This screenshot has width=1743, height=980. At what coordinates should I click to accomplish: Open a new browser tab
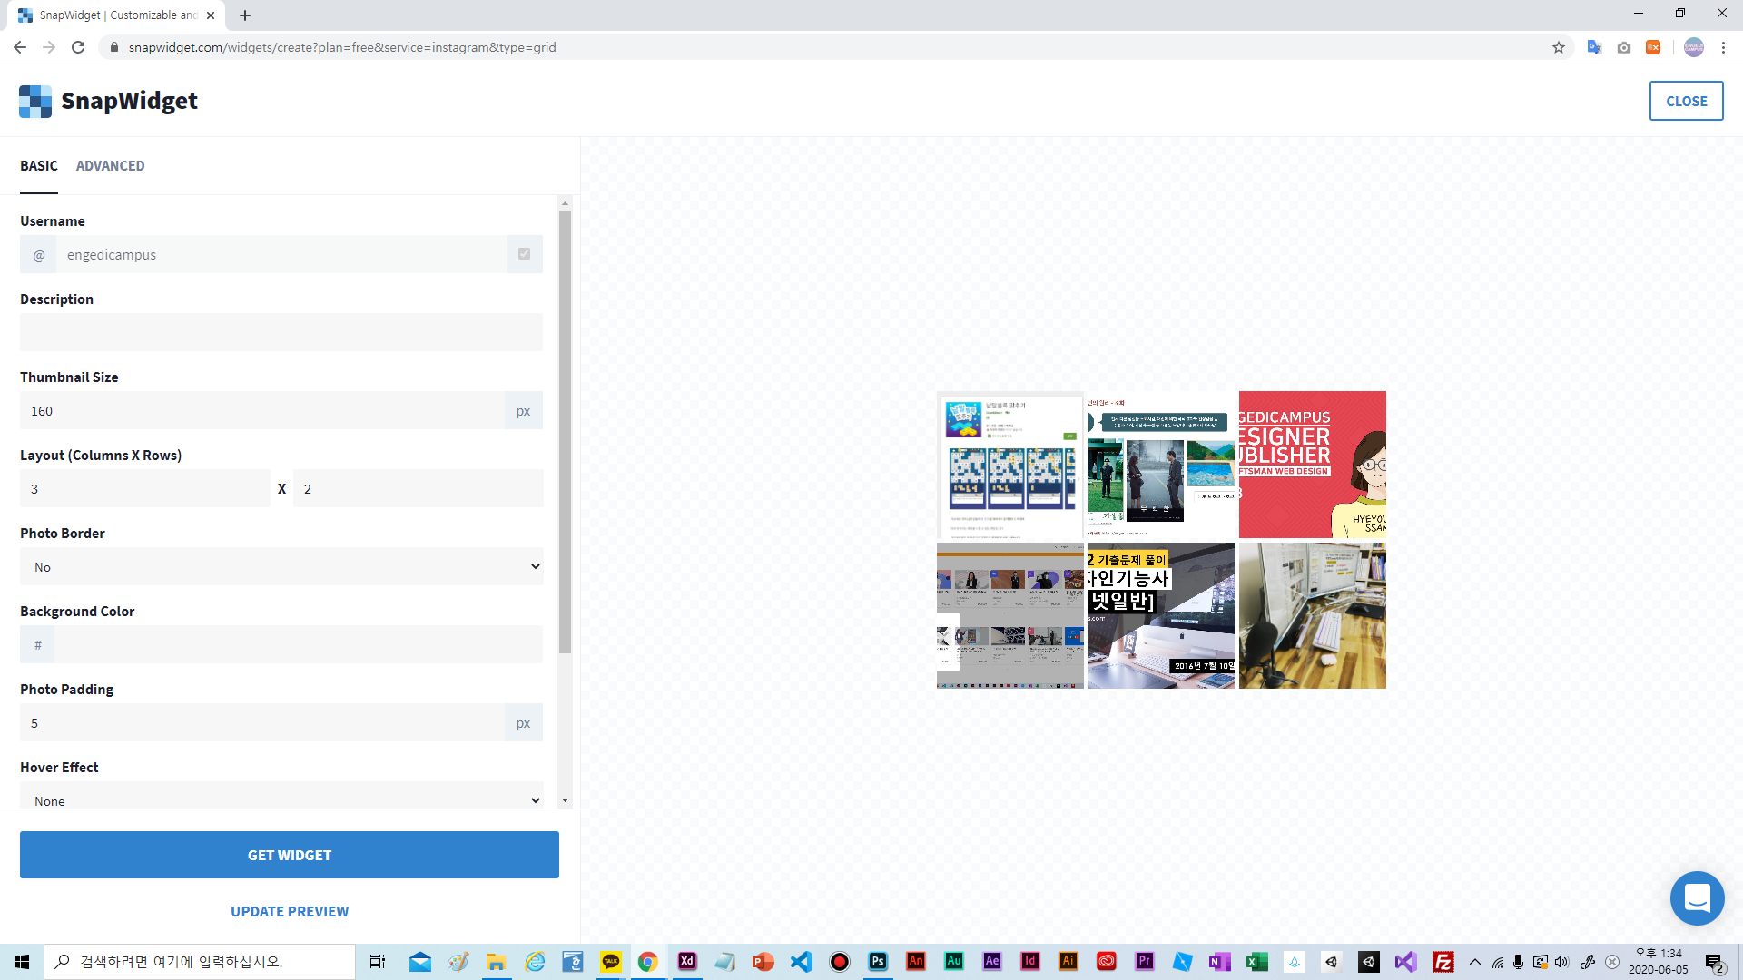(245, 15)
